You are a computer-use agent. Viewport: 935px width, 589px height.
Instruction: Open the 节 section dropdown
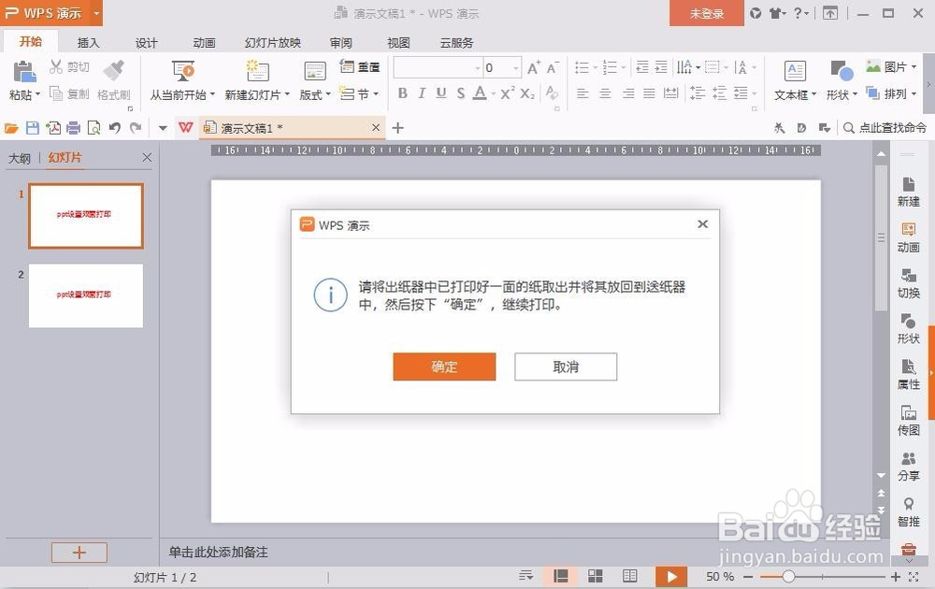point(359,93)
